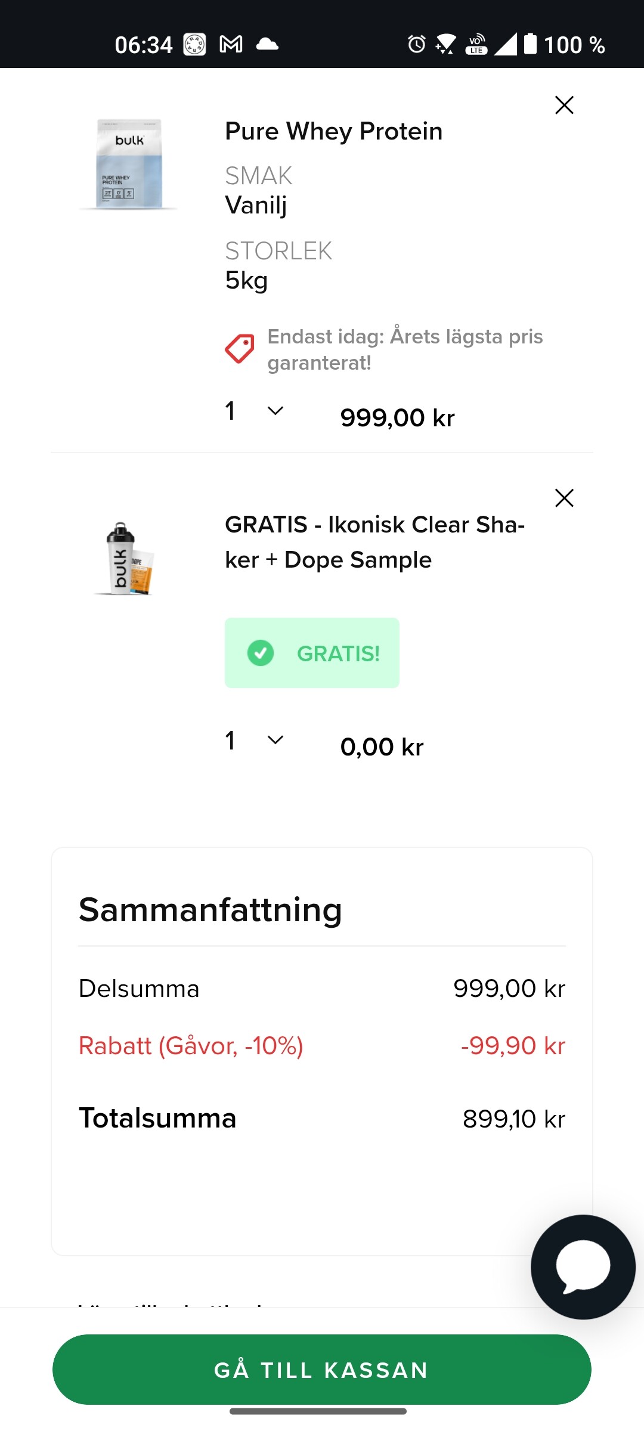Viewport: 644px width, 1431px height.
Task: Tap the cloud icon in status bar
Action: (x=267, y=44)
